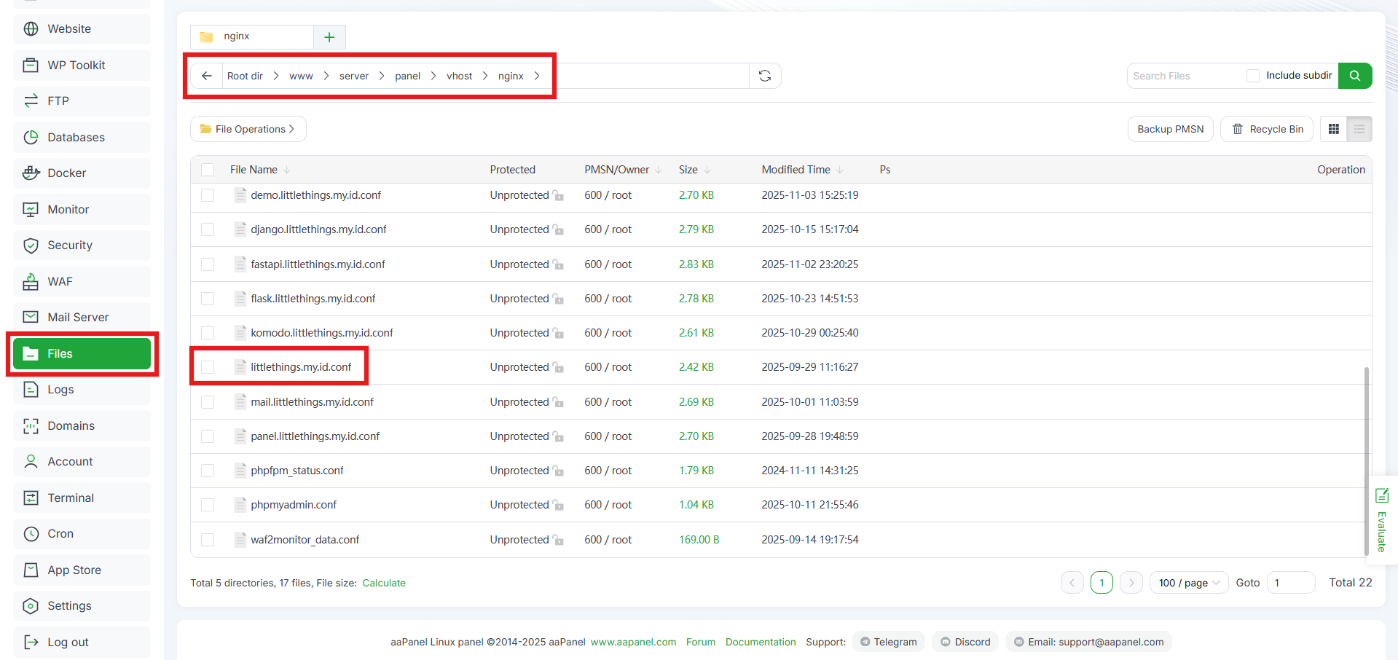Screen dimensions: 1398x660
Task: Select flask.littlethings.my.id.conf checkbox
Action: point(208,299)
